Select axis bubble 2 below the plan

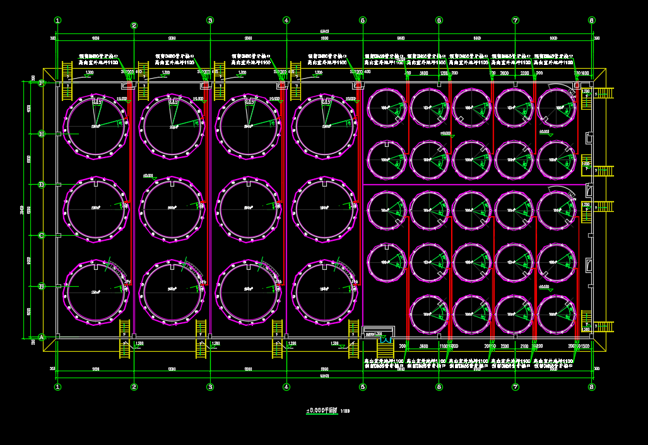134,387
